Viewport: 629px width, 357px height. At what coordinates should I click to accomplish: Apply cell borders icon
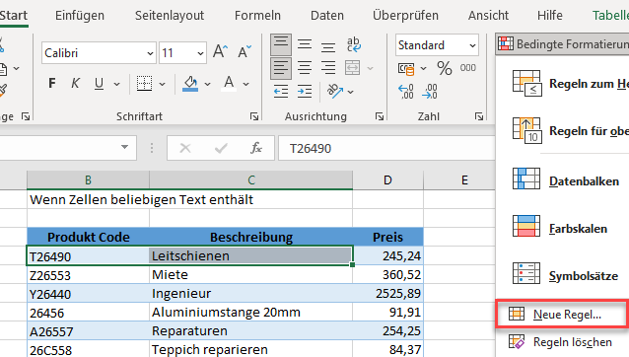[144, 84]
